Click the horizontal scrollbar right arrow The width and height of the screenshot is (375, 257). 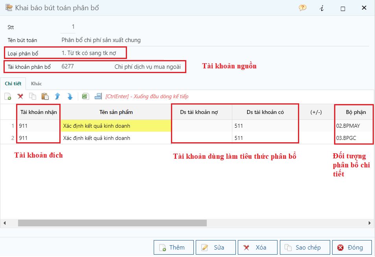click(x=369, y=223)
